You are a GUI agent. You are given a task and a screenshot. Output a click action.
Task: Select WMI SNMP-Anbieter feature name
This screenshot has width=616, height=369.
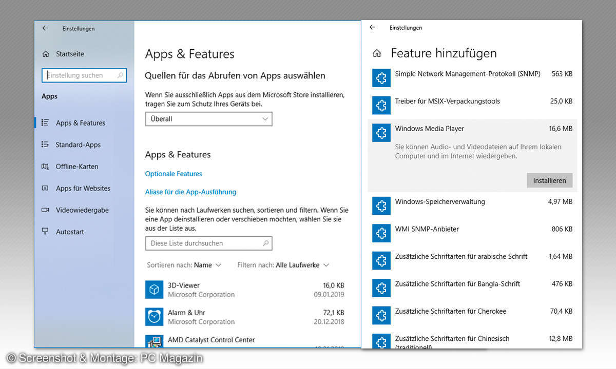pos(427,229)
